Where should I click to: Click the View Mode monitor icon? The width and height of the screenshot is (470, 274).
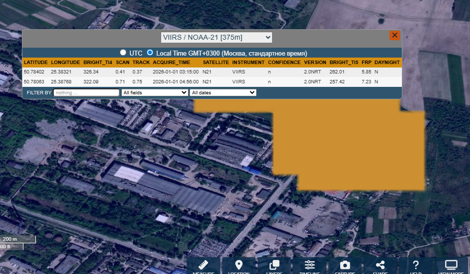tap(451, 266)
